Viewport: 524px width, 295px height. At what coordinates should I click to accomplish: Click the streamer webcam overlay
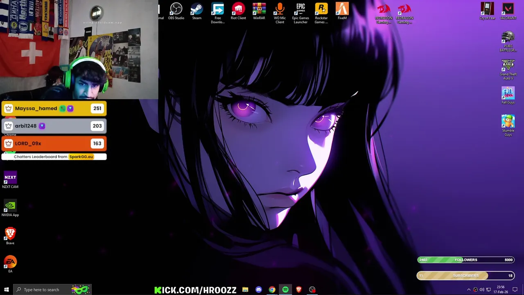pos(79,50)
